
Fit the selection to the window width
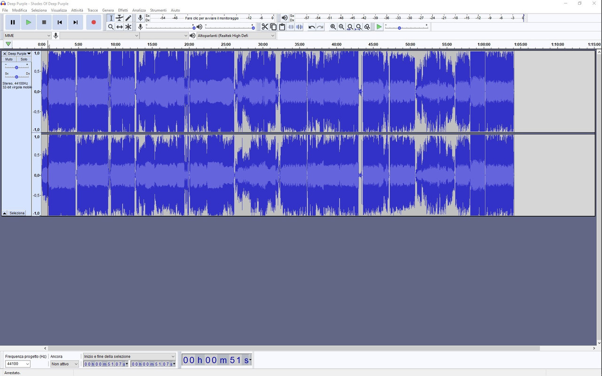(x=350, y=27)
